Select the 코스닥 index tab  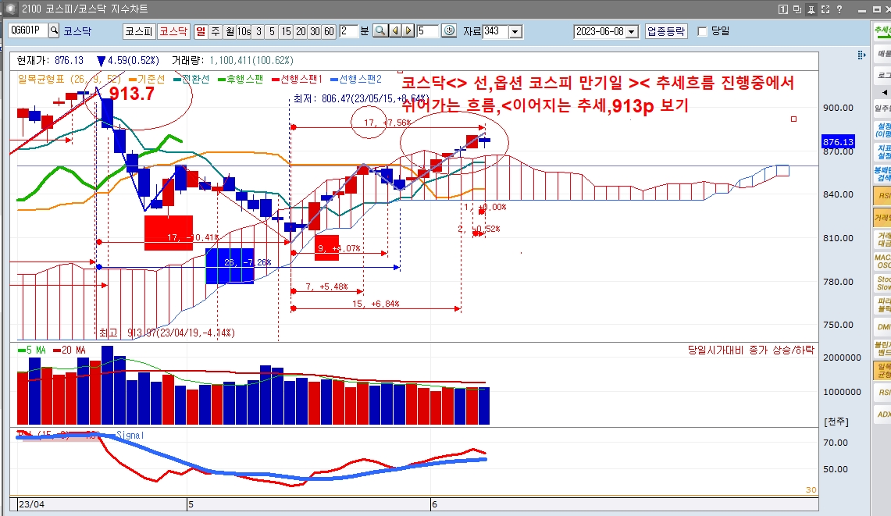click(173, 31)
